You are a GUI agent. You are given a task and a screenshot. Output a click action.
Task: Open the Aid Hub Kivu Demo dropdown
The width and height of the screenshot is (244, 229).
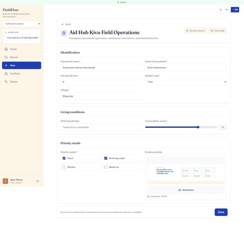(22, 24)
